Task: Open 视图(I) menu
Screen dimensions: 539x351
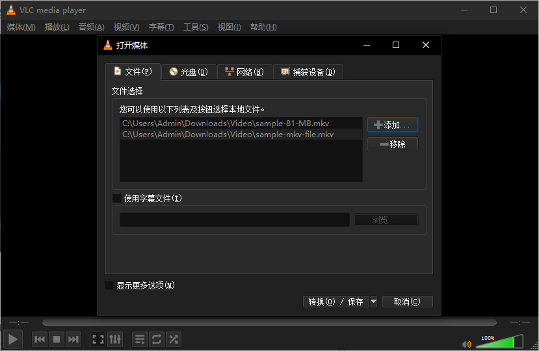Action: tap(230, 27)
